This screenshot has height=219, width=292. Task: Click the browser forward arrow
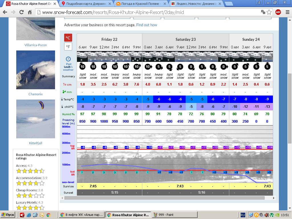[13, 12]
